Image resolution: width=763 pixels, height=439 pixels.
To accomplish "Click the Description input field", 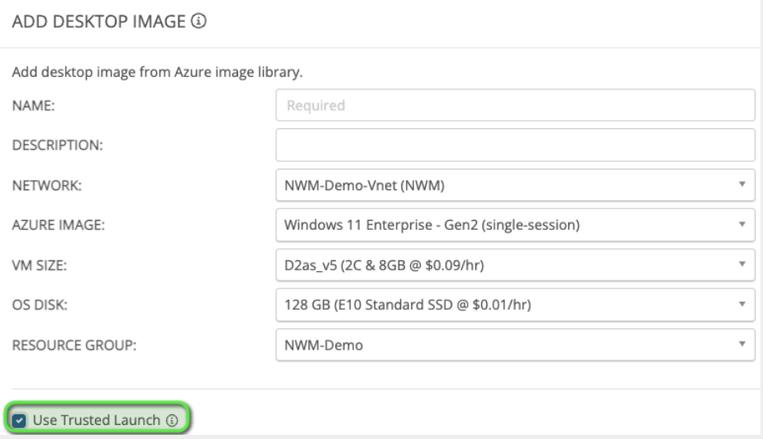I will (x=514, y=146).
